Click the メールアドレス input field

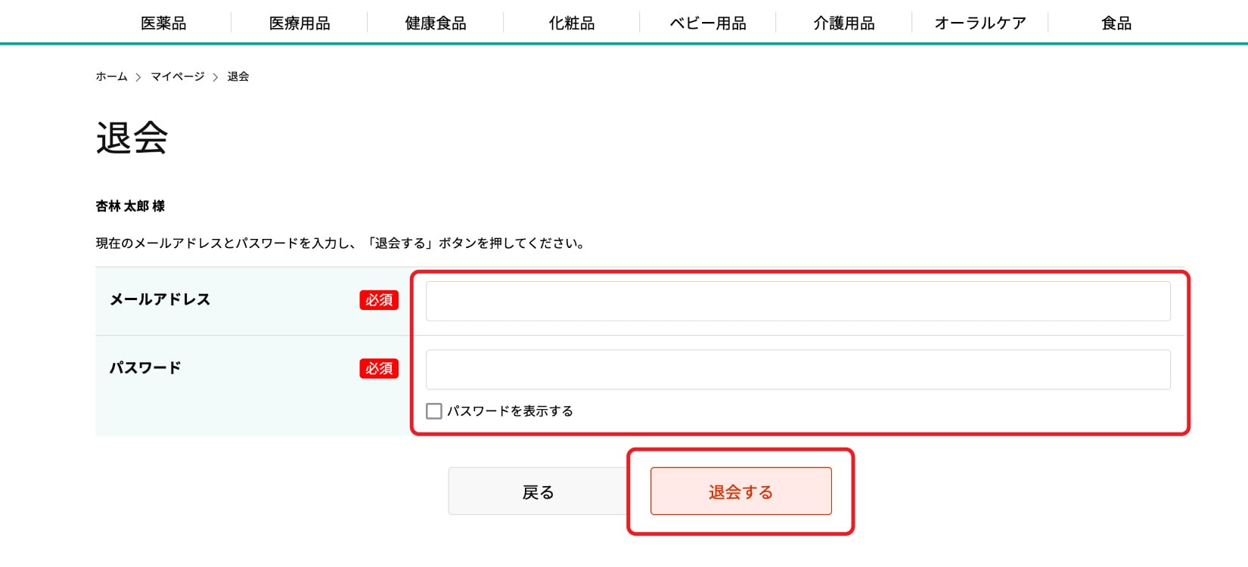click(797, 300)
